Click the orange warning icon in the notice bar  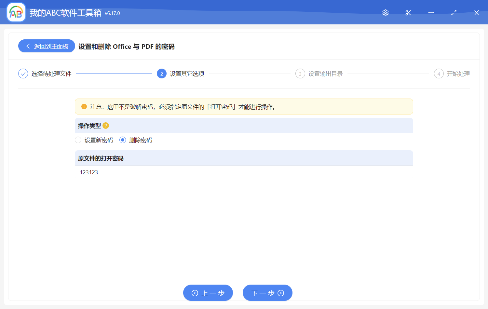point(84,106)
